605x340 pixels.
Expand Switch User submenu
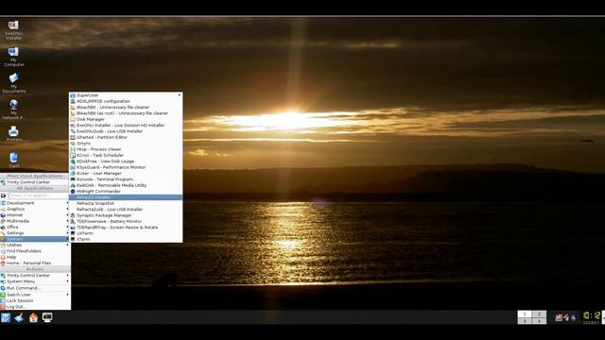[x=35, y=295]
